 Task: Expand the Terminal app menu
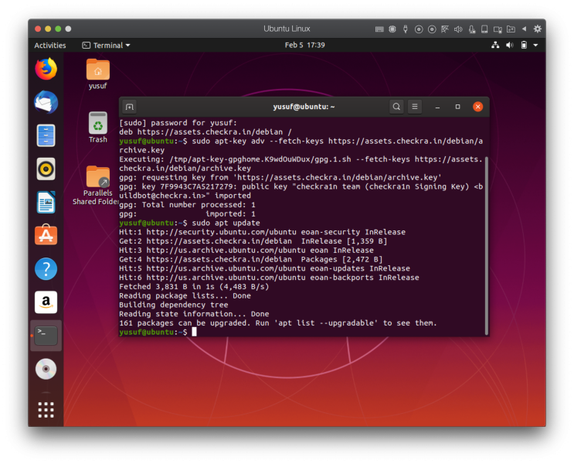pyautogui.click(x=107, y=46)
